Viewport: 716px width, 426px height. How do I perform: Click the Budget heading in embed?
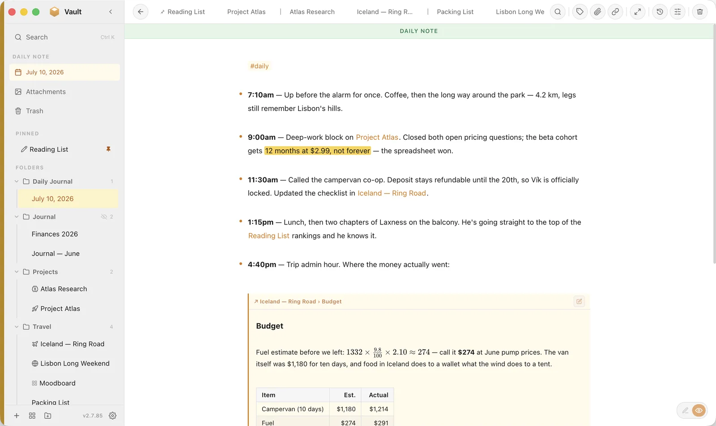tap(269, 326)
